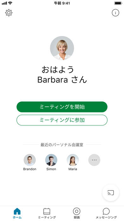The width and height of the screenshot is (124, 221).
Task: Tap the Brandon name label
Action: [x=30, y=169]
